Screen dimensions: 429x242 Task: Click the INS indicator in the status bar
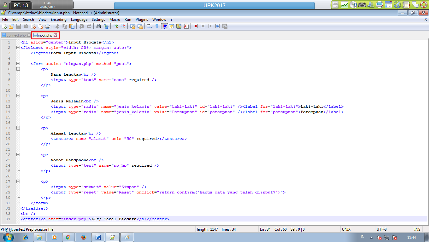[x=417, y=229]
